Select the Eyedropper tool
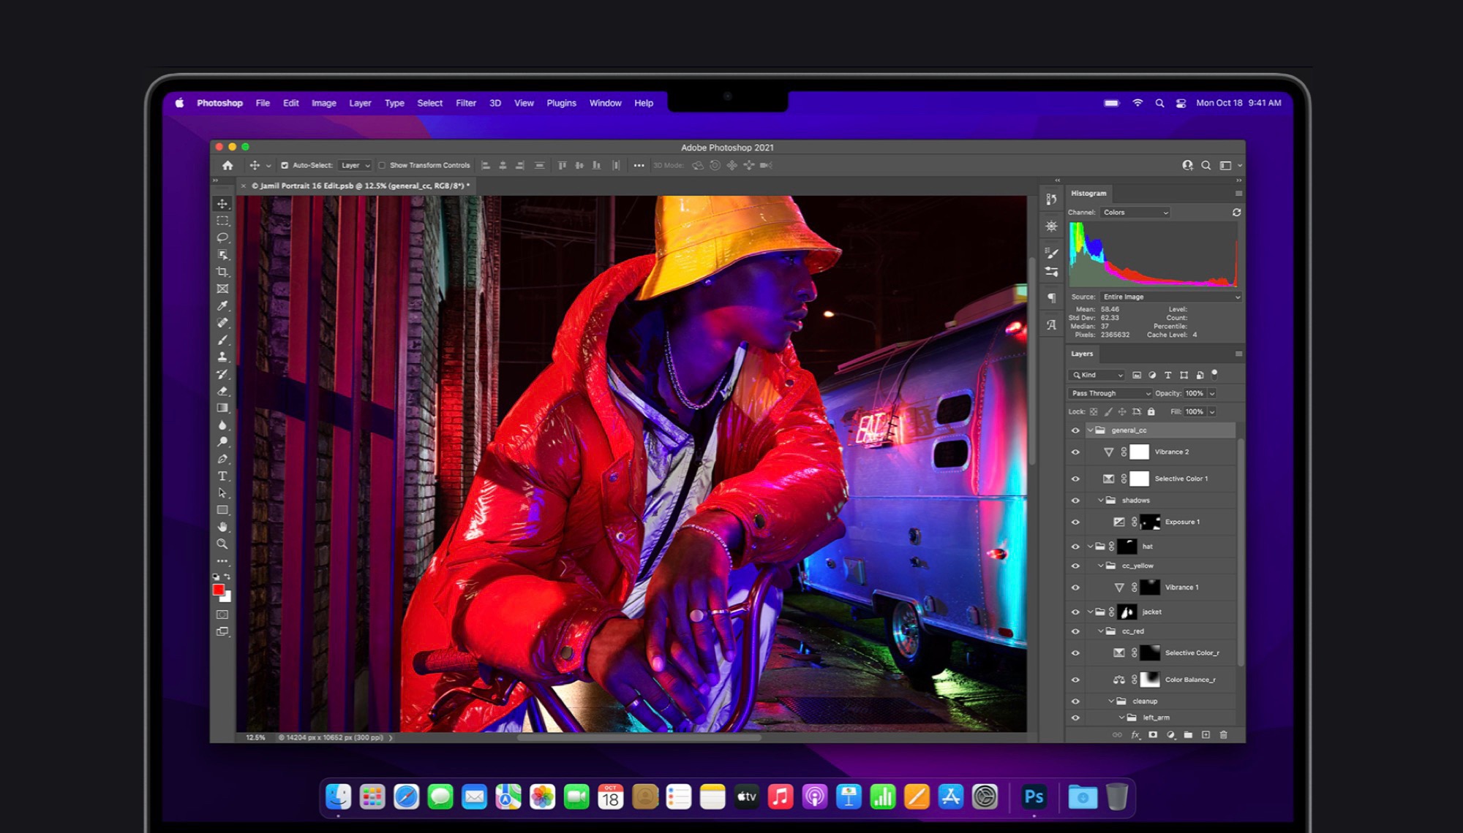This screenshot has width=1463, height=833. click(222, 305)
